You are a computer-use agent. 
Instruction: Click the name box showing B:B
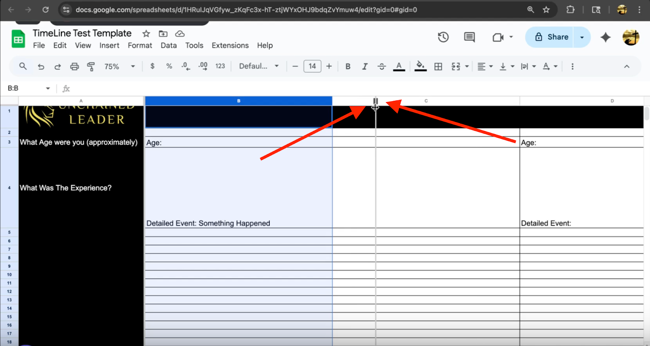click(28, 88)
